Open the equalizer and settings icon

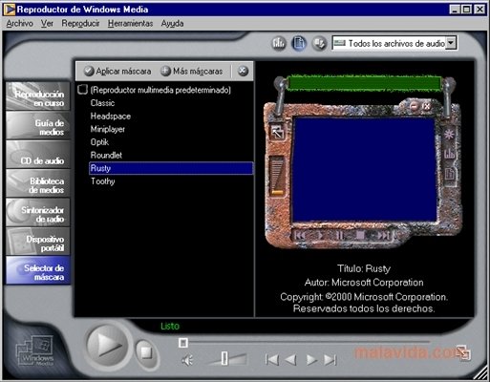click(x=279, y=43)
